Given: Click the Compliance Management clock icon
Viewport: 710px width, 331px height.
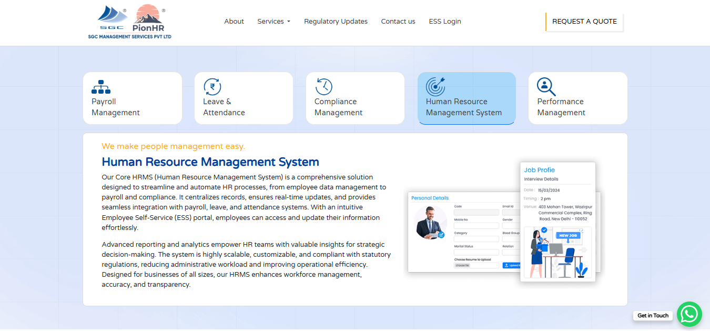Looking at the screenshot, I should (323, 87).
